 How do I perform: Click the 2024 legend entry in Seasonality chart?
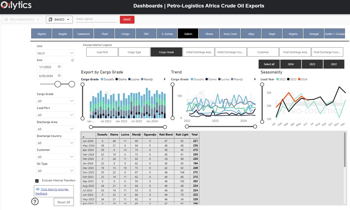pos(302,79)
